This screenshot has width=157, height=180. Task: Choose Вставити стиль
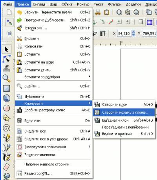pyautogui.click(x=53, y=70)
